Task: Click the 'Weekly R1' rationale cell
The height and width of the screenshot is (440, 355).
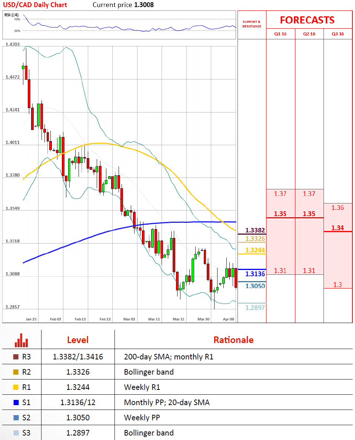Action: [x=142, y=387]
